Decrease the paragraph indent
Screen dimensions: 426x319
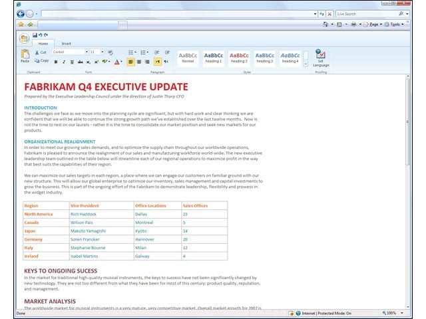pos(157,53)
